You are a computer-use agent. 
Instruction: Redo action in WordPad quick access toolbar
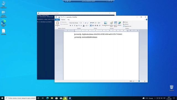[x=63, y=17]
